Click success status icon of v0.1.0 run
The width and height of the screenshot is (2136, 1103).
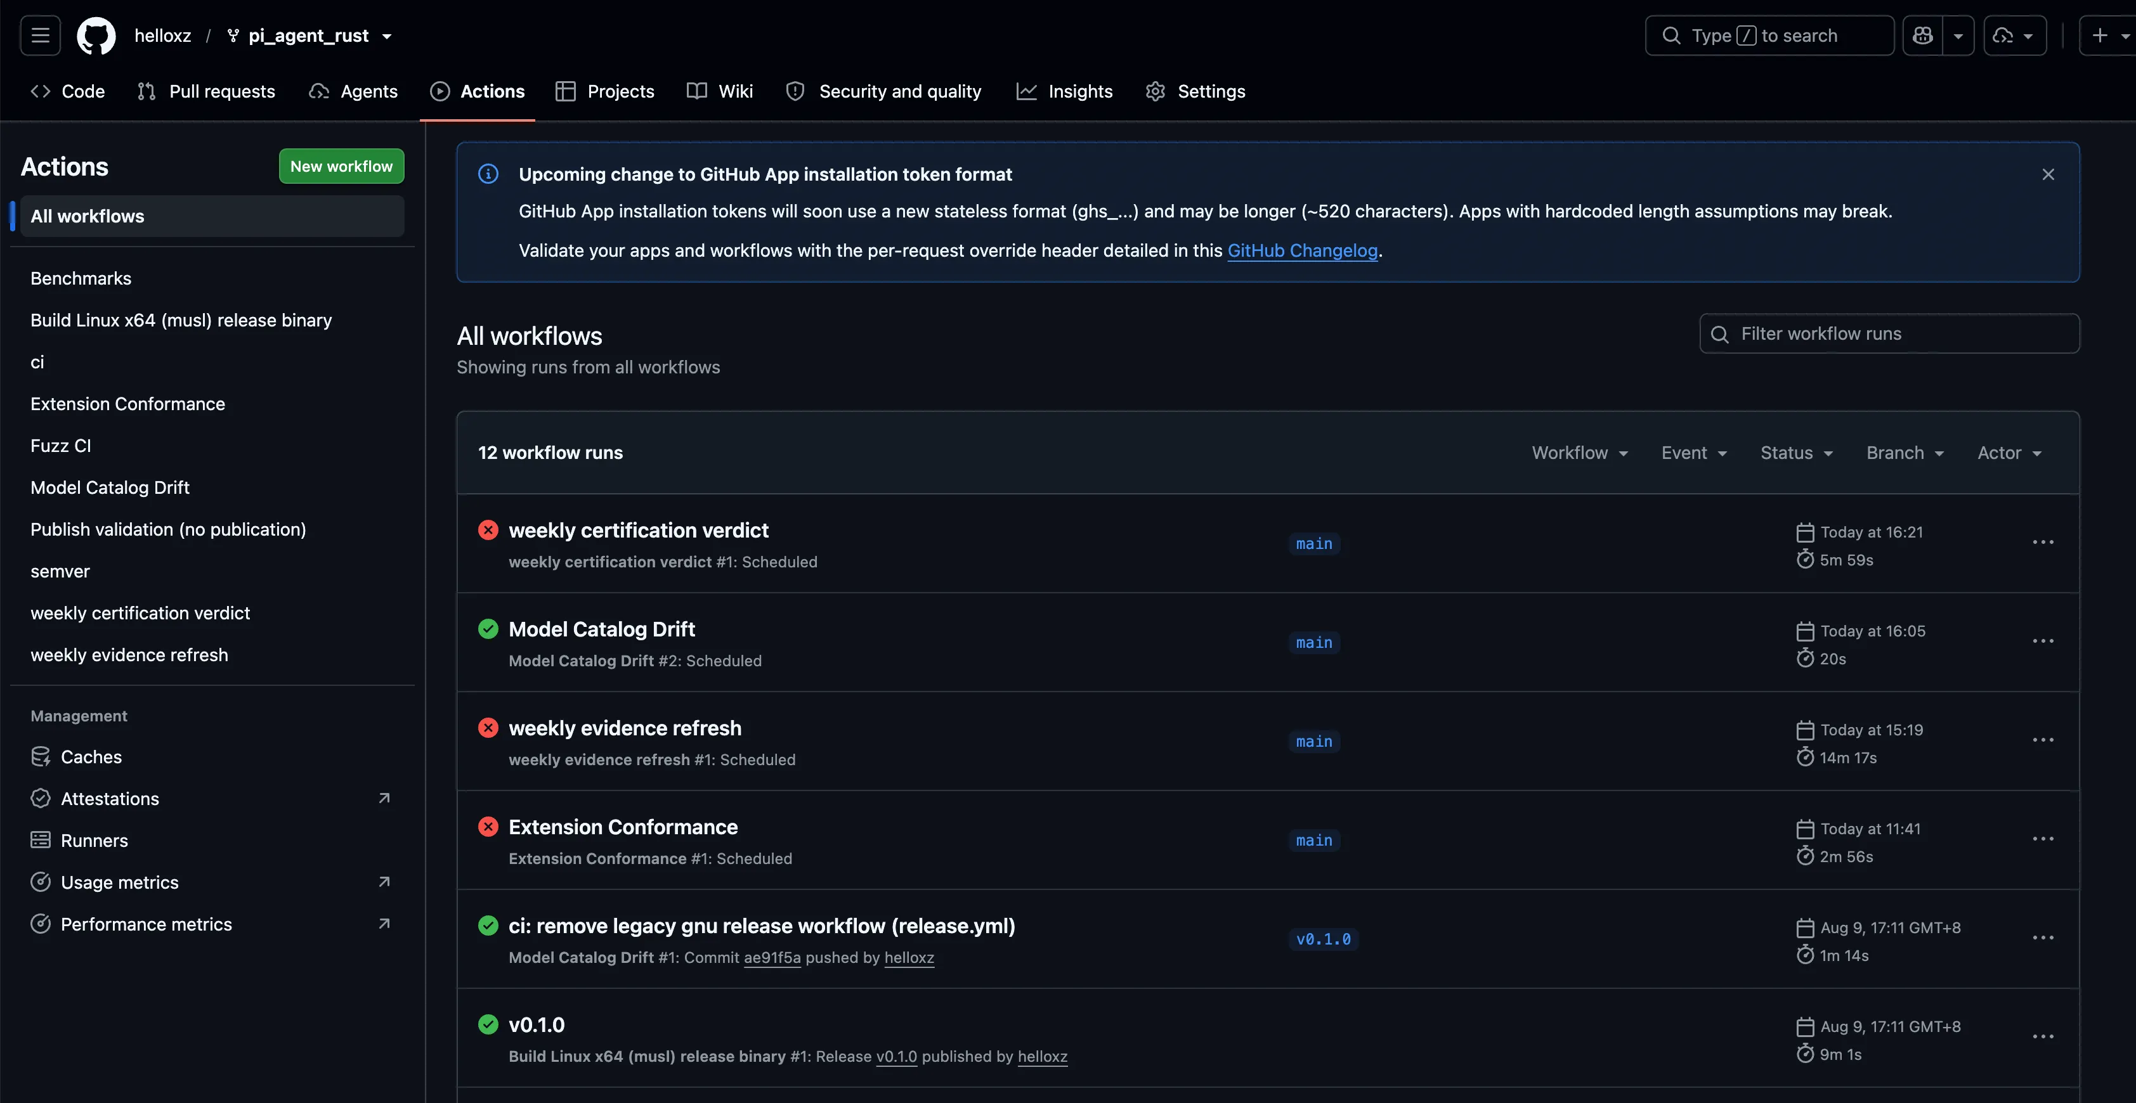point(488,1024)
